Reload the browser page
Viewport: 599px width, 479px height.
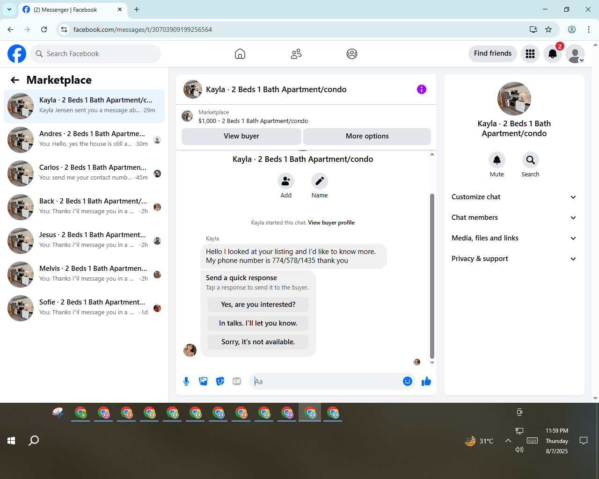click(x=44, y=29)
